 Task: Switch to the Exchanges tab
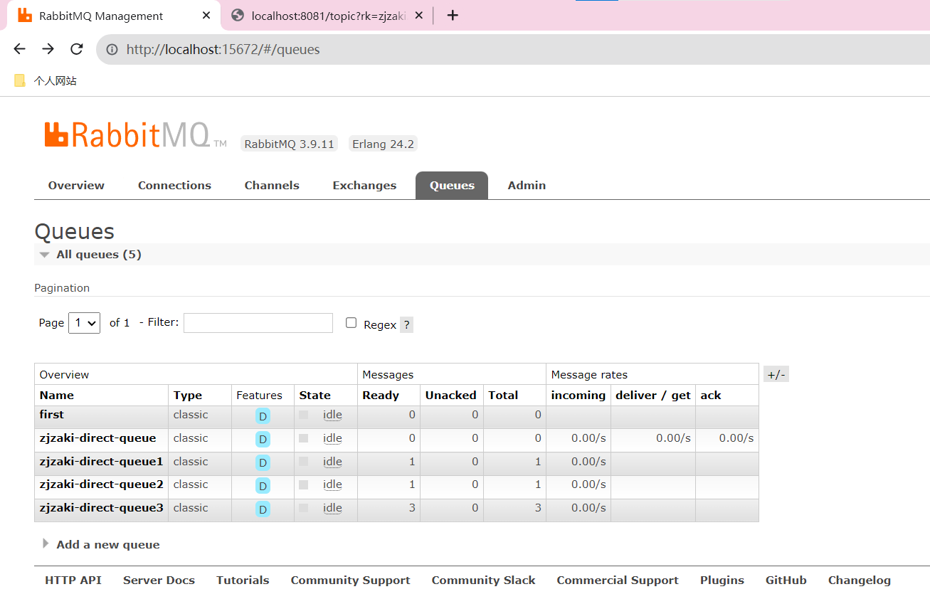point(364,185)
